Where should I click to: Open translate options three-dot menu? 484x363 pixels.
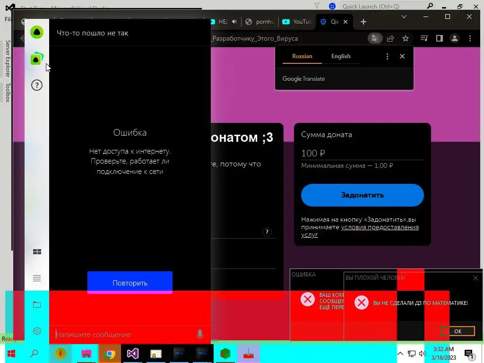click(x=387, y=56)
